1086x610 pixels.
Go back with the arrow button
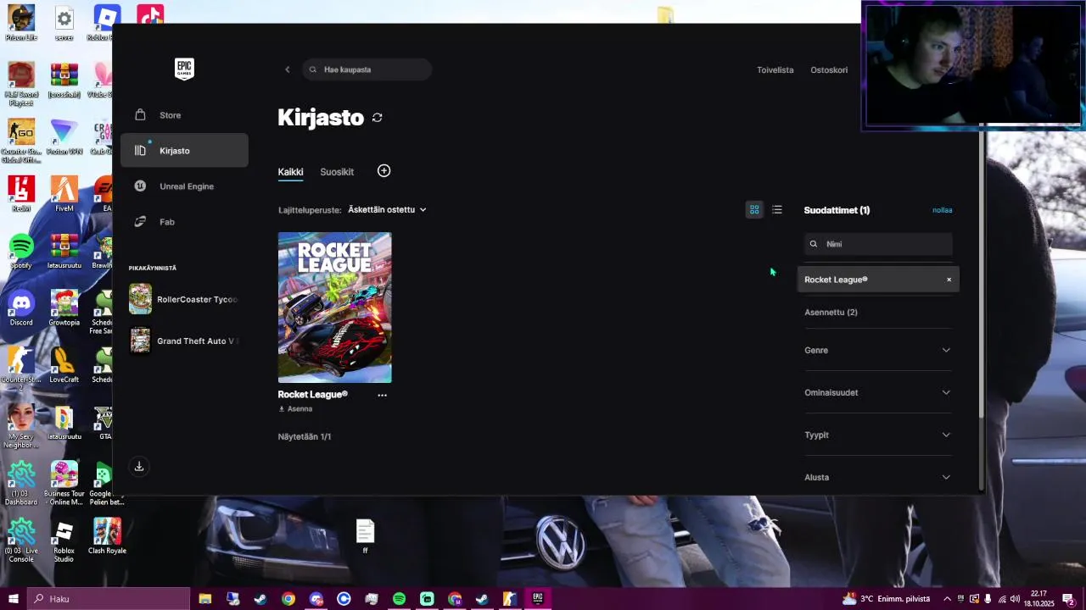[287, 69]
